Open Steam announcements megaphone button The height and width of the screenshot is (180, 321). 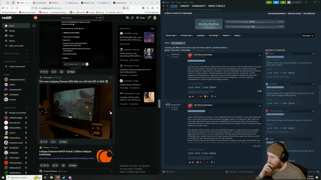point(276,2)
